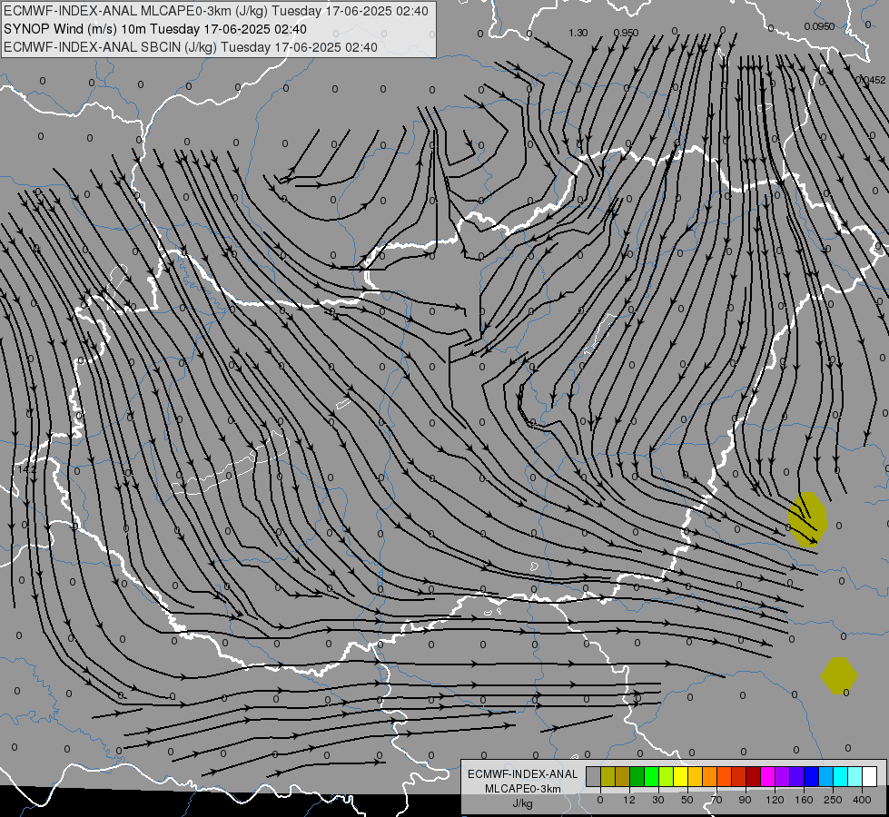The height and width of the screenshot is (817, 889).
Task: Pick the purple swatch next to magenta
Action: click(x=783, y=776)
